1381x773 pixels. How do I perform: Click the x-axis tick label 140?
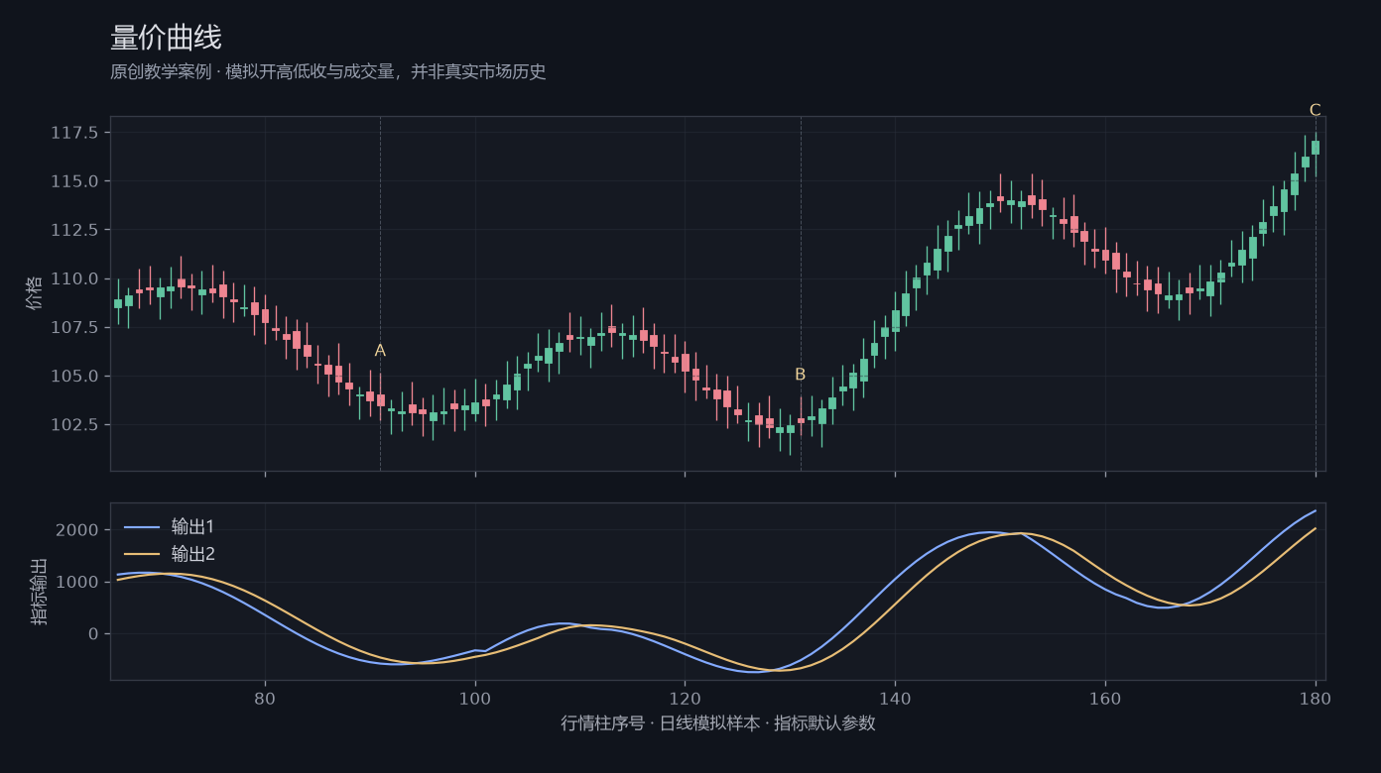(895, 698)
